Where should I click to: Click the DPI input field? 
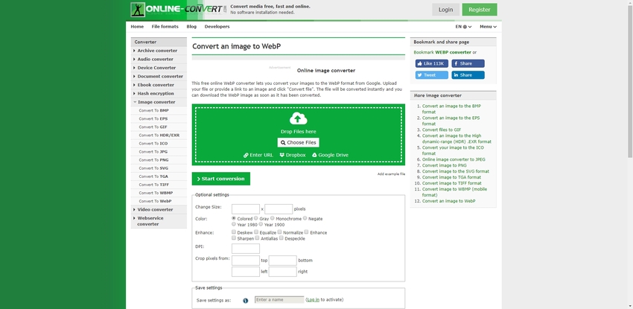(245, 248)
